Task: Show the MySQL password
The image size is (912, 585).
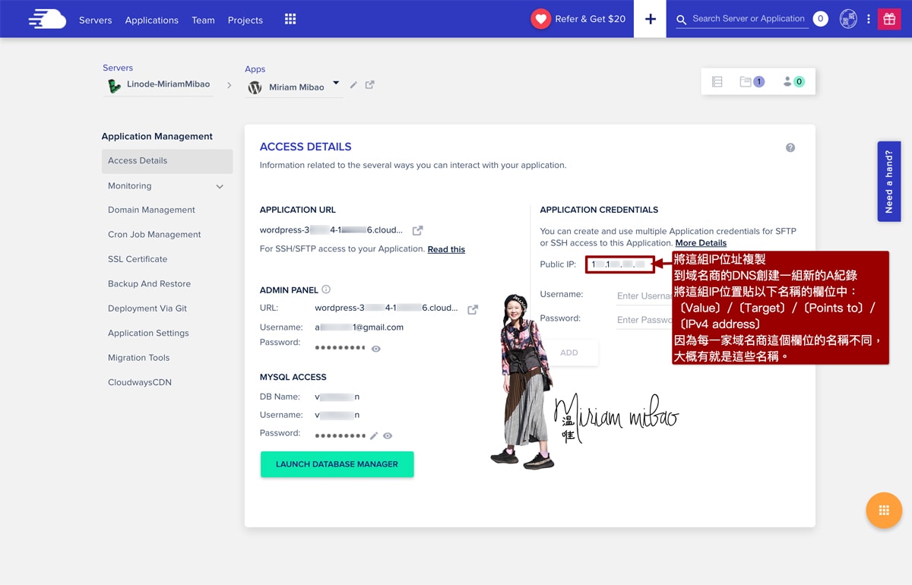Action: point(388,436)
